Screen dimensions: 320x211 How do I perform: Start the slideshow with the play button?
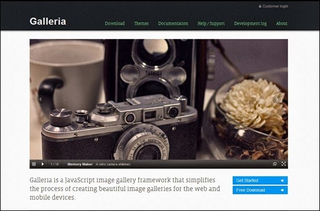[42, 164]
